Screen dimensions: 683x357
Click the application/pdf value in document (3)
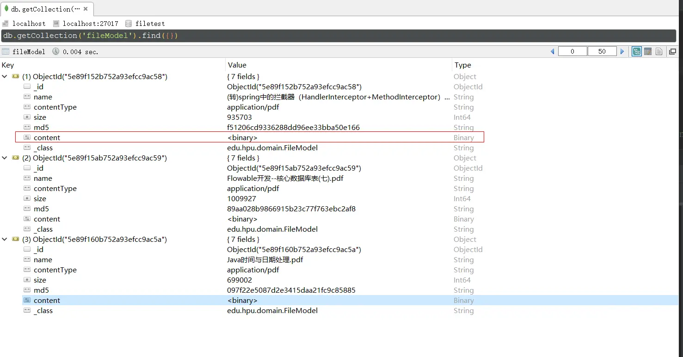point(253,270)
